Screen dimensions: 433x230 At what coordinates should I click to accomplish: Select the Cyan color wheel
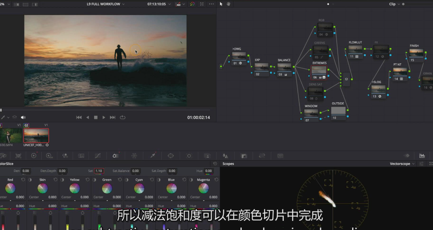click(x=139, y=189)
